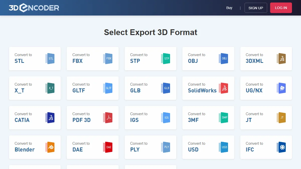
Task: Select the 3MF format label
Action: (193, 120)
